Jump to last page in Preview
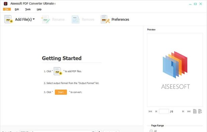The height and width of the screenshot is (132, 207). pos(189,112)
